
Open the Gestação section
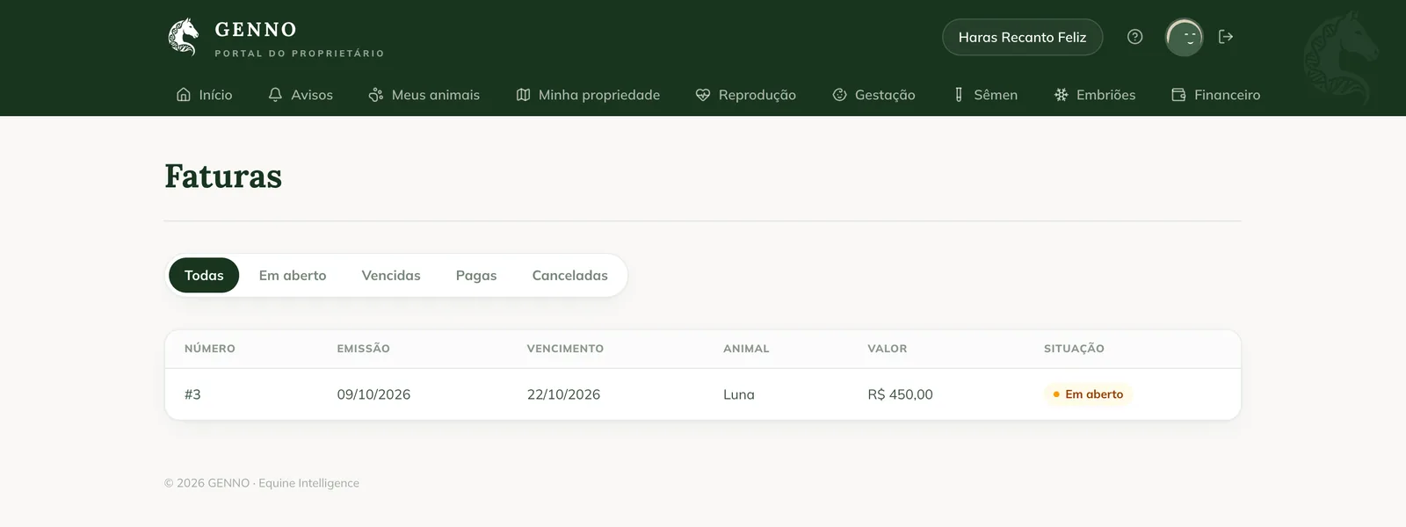click(x=874, y=95)
